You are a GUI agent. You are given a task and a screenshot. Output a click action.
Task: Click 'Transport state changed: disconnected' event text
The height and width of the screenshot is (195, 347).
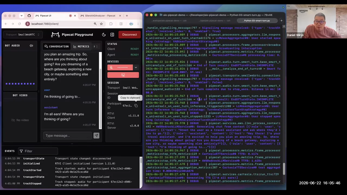pos(83,158)
